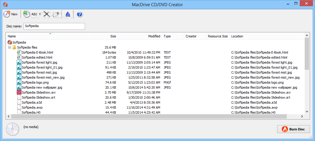Click the horizontal scrollbar left arrow

point(9,117)
